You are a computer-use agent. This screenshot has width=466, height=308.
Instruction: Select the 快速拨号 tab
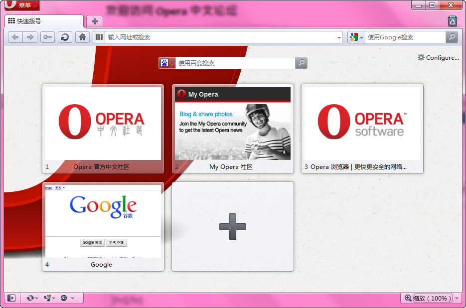click(x=44, y=21)
